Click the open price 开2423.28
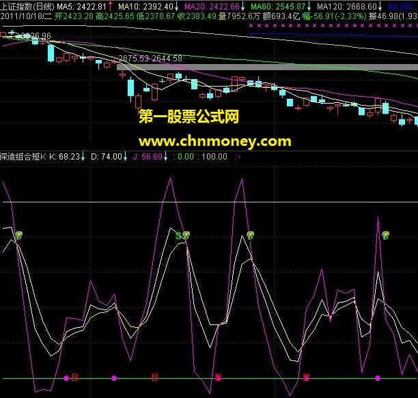 [x=74, y=16]
